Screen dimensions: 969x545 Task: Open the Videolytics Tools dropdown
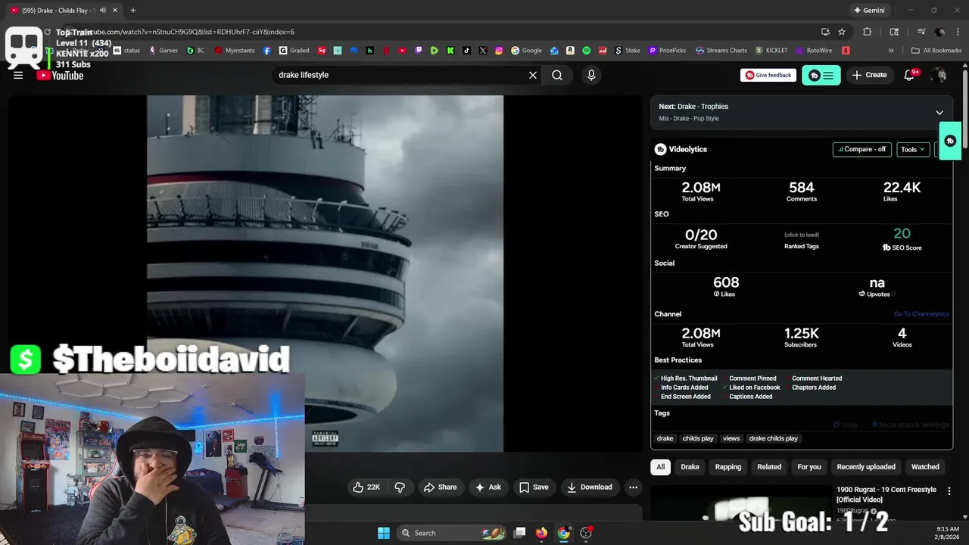[913, 149]
